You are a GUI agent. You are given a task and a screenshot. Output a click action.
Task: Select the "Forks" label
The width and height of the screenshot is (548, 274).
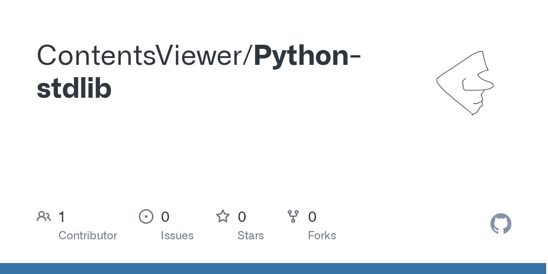[x=322, y=236]
